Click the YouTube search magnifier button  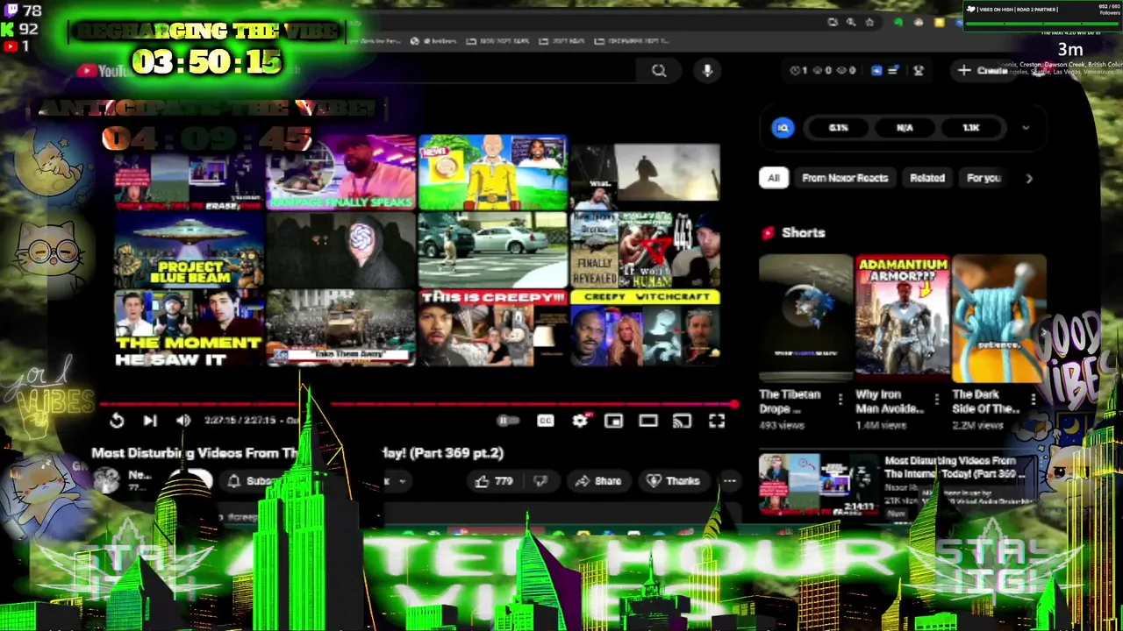(659, 71)
